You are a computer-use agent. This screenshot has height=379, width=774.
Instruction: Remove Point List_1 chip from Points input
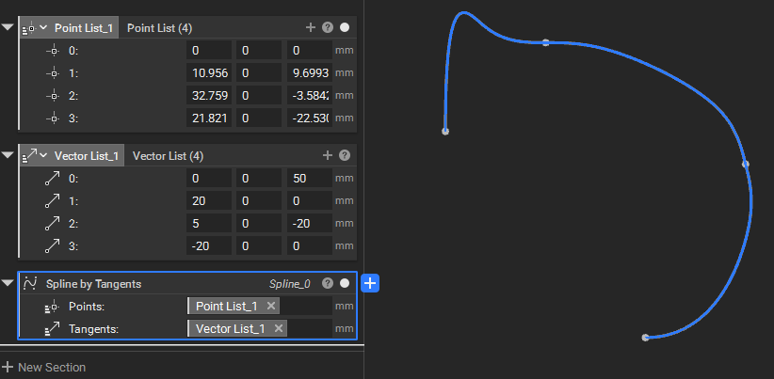271,307
